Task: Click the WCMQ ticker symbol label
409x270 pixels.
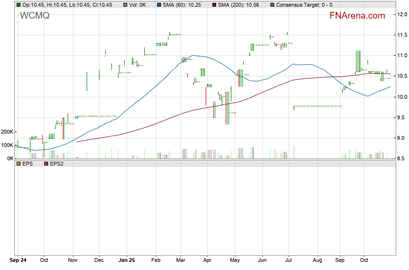Action: 34,16
